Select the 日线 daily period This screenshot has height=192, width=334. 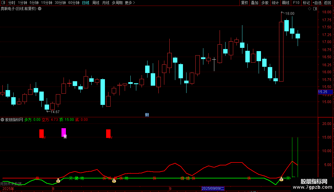(x=86, y=3)
